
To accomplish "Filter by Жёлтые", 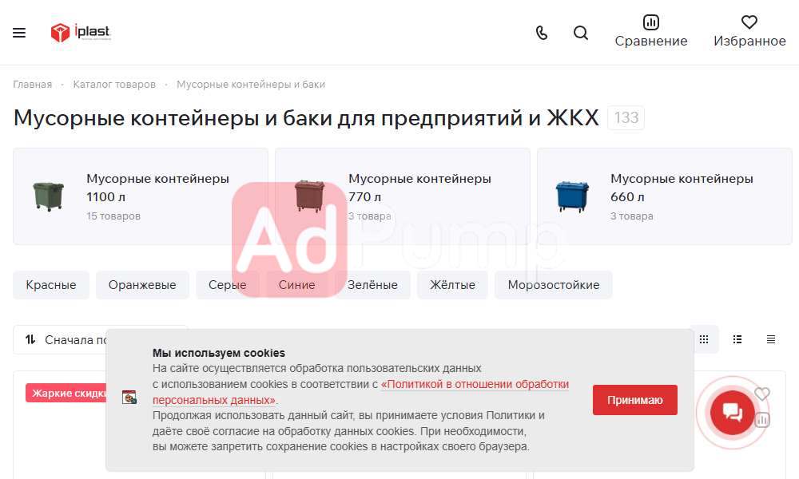I will tap(452, 285).
